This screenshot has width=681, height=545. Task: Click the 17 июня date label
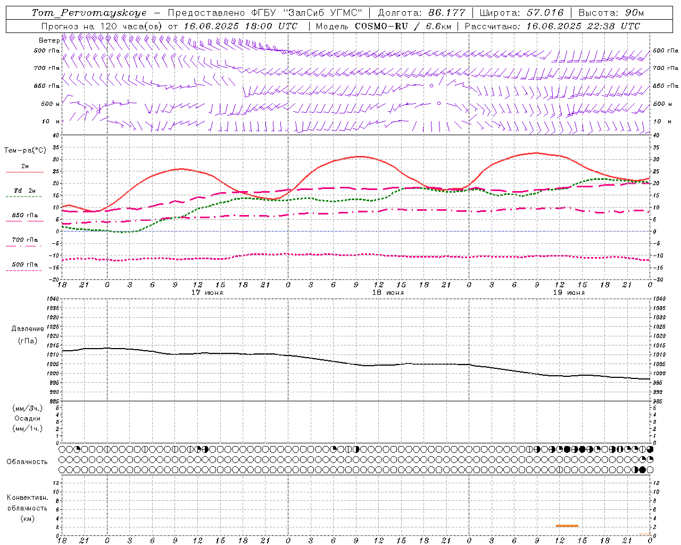point(207,293)
